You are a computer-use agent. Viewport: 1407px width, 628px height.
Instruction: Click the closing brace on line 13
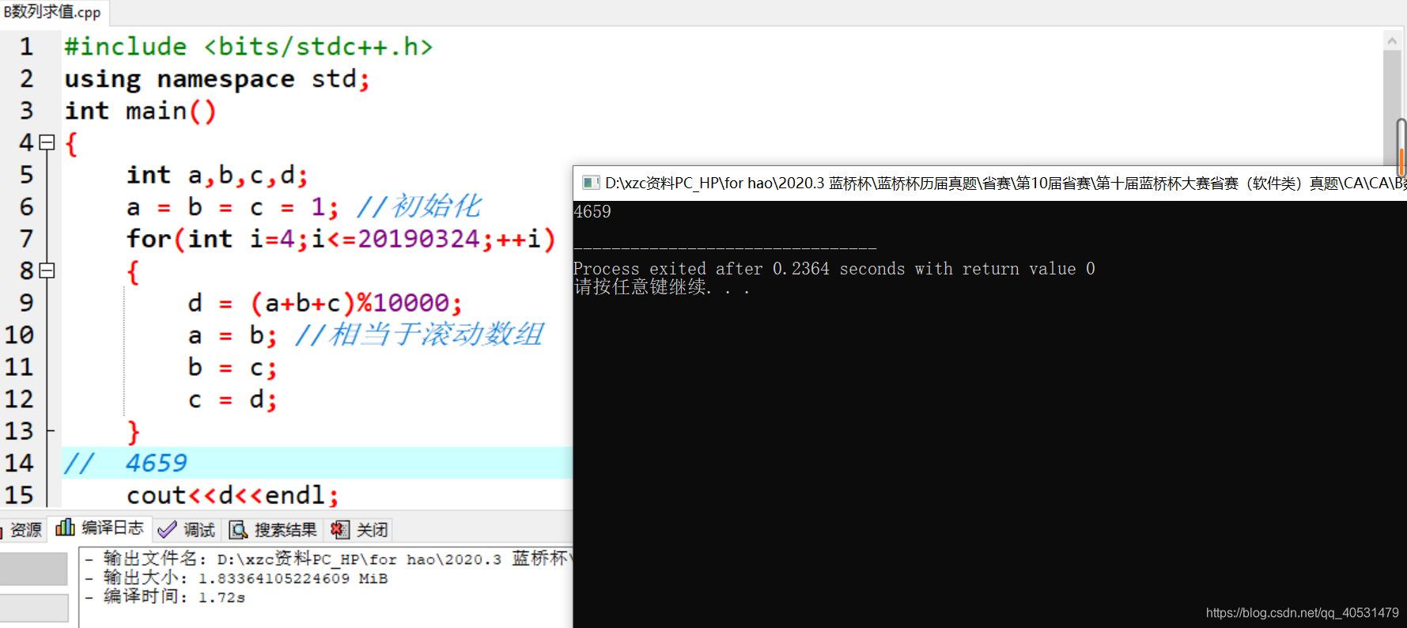(x=133, y=432)
